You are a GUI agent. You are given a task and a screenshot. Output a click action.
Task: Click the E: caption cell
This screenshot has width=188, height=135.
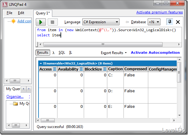pyautogui.click(x=115, y=111)
